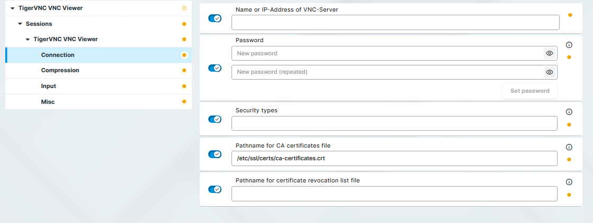593x223 pixels.
Task: Click the orange dot next to Misc
Action: point(184,102)
